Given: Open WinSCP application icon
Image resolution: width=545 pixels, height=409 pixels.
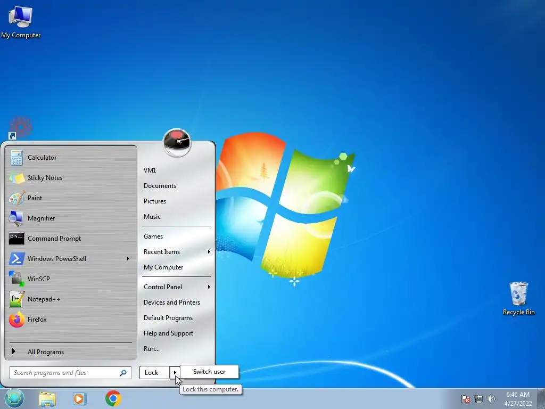Looking at the screenshot, I should click(16, 279).
